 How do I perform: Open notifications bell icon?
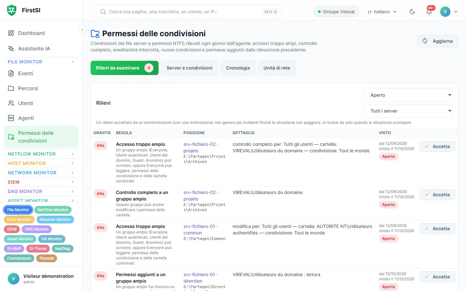point(429,12)
